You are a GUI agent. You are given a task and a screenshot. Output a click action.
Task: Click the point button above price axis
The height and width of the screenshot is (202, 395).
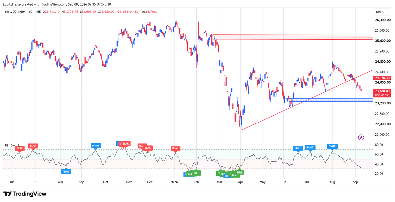382,12
